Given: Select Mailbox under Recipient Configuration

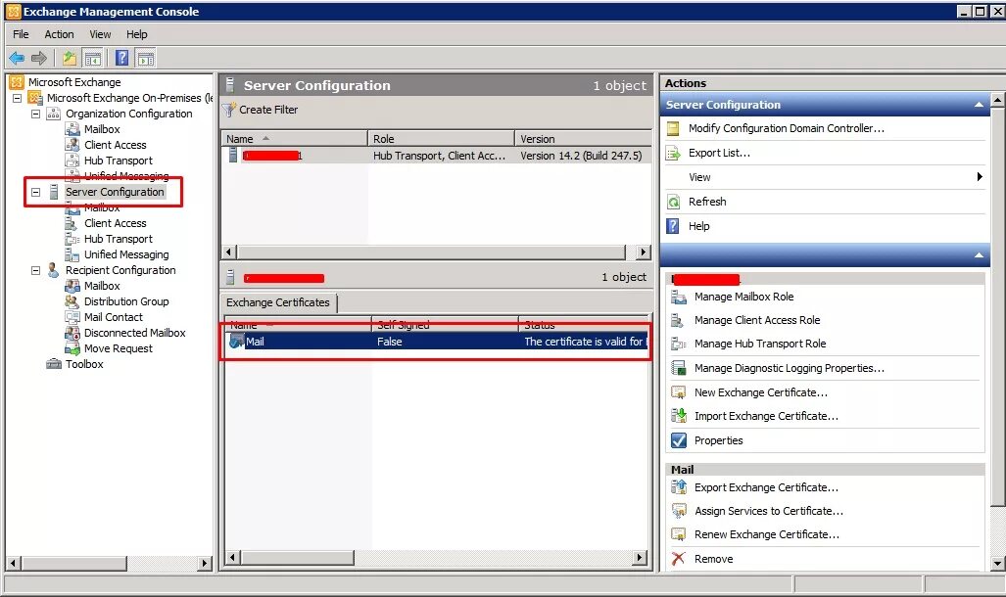Looking at the screenshot, I should pos(102,286).
